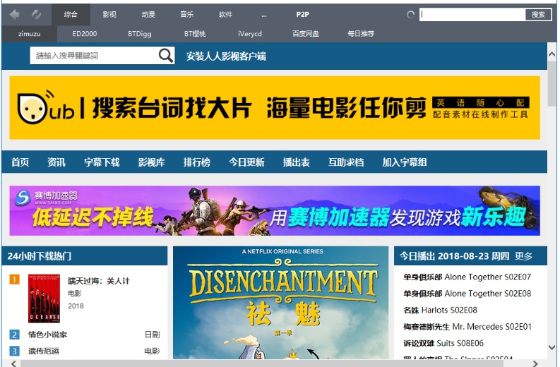The image size is (560, 367).
Task: Open Mr. Mercedes S02E01 entry
Action: click(x=467, y=327)
